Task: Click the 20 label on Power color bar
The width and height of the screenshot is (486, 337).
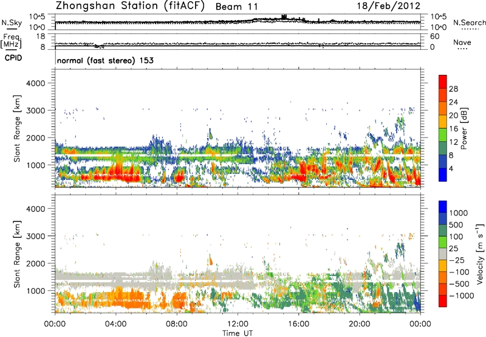Action: (453, 116)
